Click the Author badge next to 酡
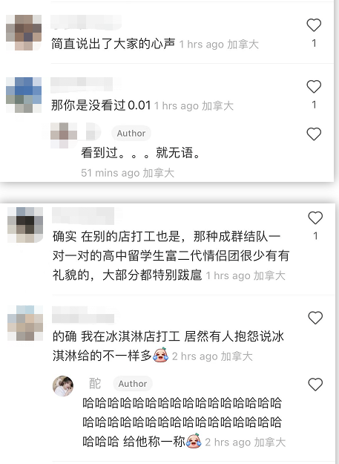The height and width of the screenshot is (464, 339). pos(133,384)
